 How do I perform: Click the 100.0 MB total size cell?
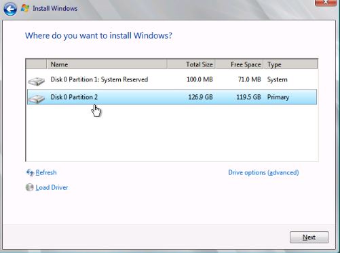(x=200, y=79)
